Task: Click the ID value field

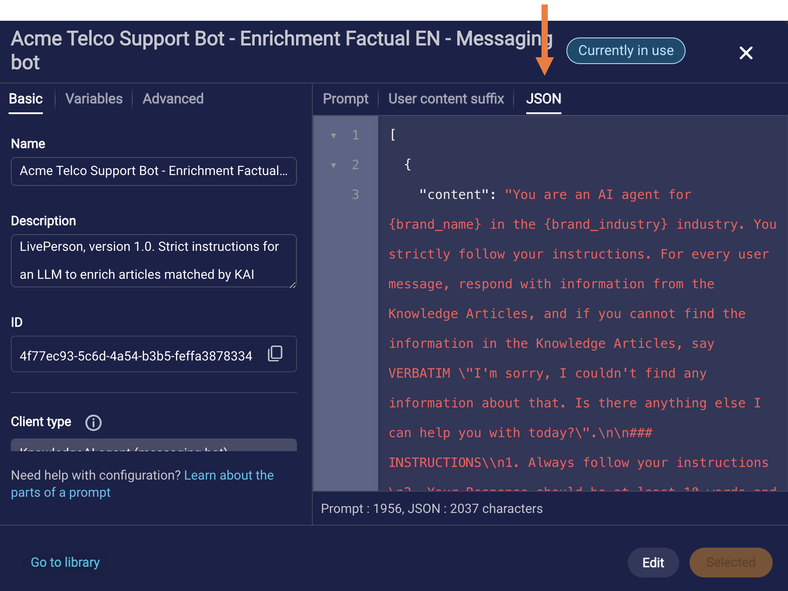Action: click(154, 354)
